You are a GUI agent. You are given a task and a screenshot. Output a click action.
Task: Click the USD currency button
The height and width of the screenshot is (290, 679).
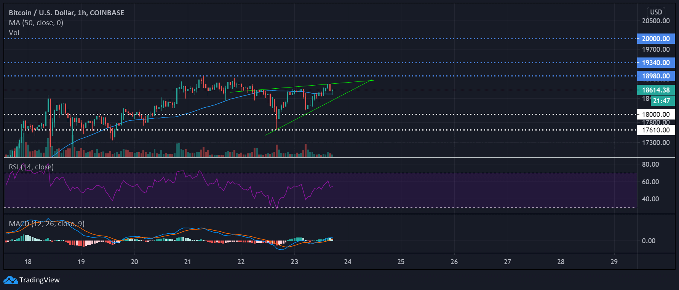(x=656, y=12)
